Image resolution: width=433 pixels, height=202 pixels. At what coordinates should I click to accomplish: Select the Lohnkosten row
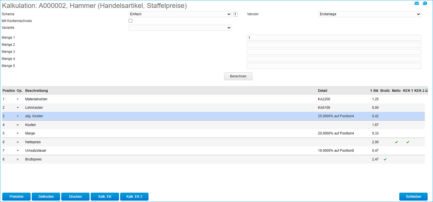pyautogui.click(x=213, y=108)
